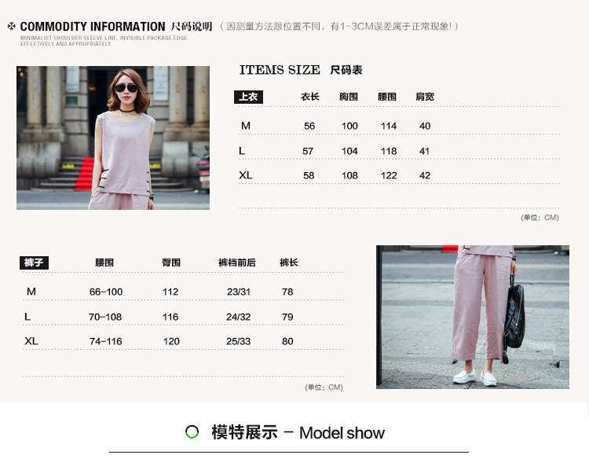Click the clover icon beside Commodity Information
The width and height of the screenshot is (589, 470).
[12, 27]
